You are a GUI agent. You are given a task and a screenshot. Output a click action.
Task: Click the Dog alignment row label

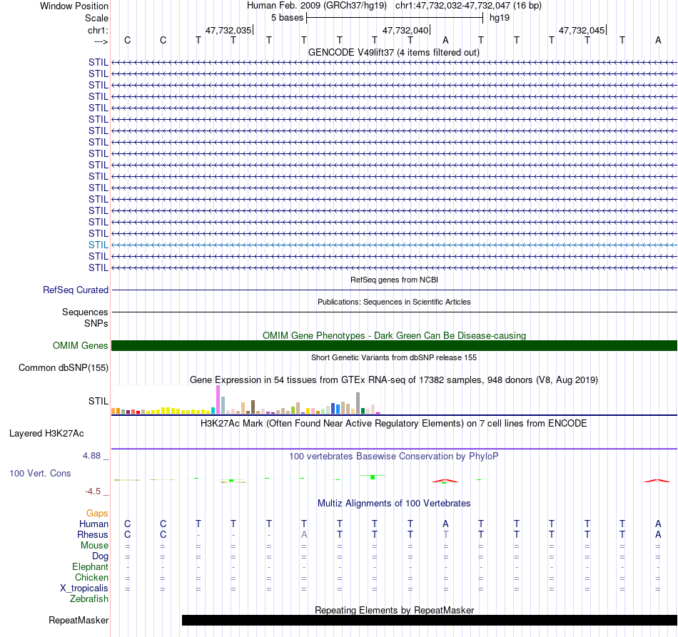(100, 556)
